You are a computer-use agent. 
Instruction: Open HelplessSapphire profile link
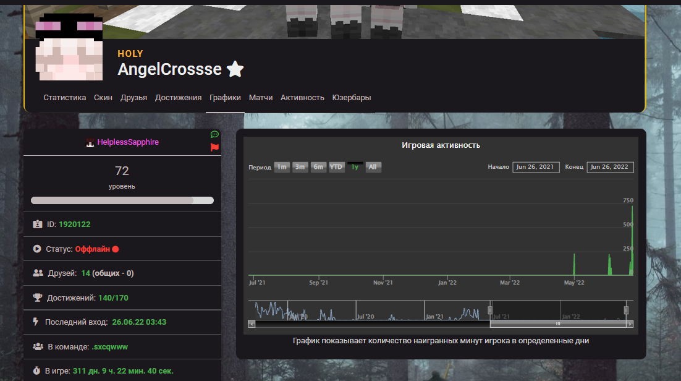128,142
